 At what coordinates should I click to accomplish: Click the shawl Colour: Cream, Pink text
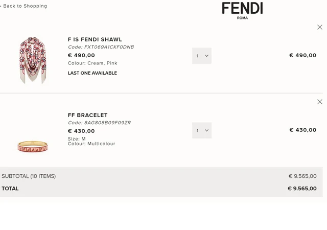(92, 63)
